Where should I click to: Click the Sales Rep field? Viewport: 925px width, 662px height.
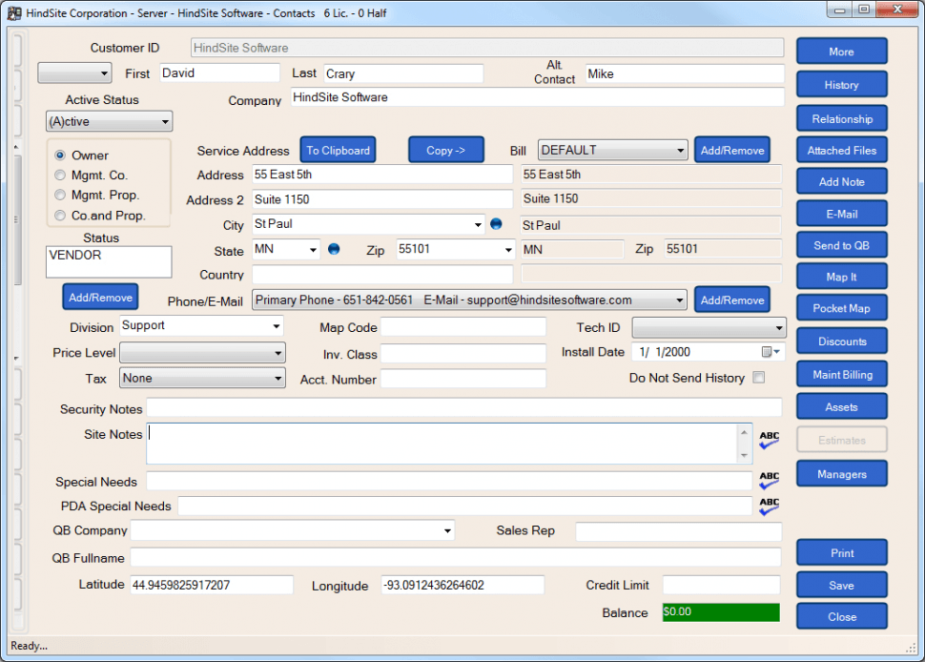coord(678,531)
